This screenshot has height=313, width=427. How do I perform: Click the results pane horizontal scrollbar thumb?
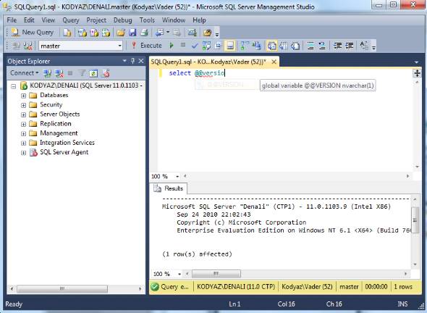pyautogui.click(x=216, y=274)
